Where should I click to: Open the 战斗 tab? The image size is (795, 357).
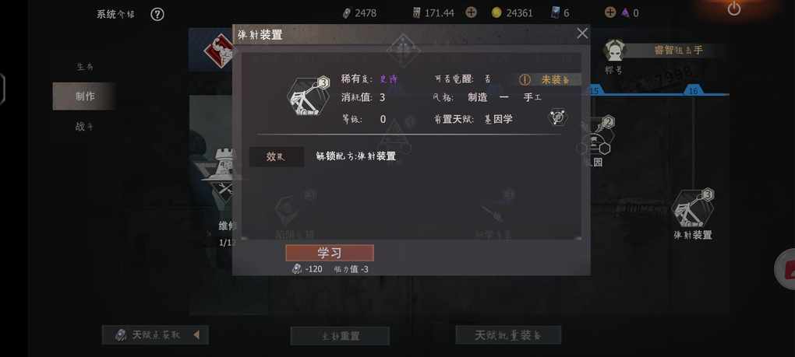[x=85, y=127]
